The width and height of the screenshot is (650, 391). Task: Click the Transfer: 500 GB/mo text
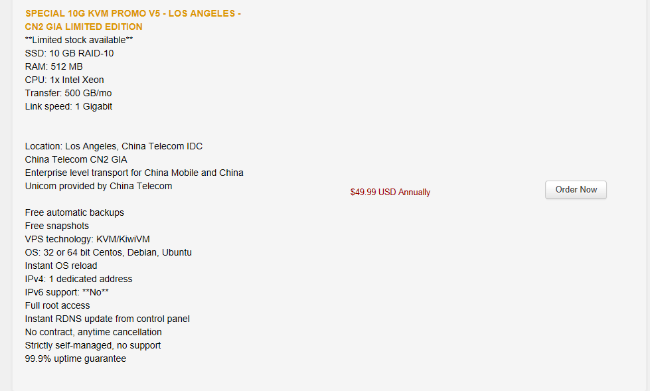click(68, 94)
